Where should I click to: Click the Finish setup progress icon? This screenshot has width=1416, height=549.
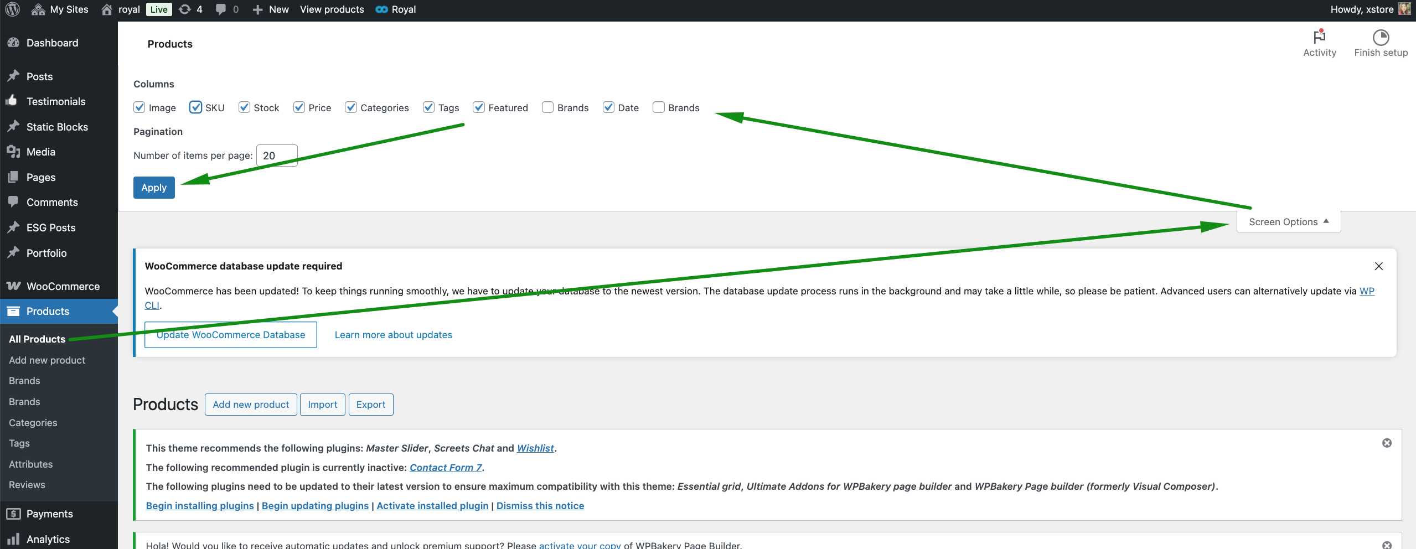(1381, 37)
